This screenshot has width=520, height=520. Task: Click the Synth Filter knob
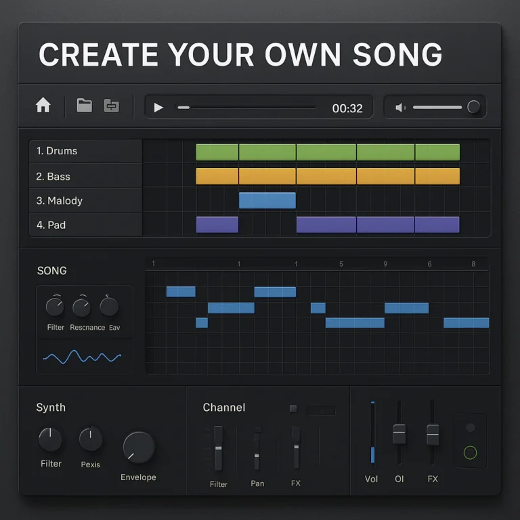(50, 439)
